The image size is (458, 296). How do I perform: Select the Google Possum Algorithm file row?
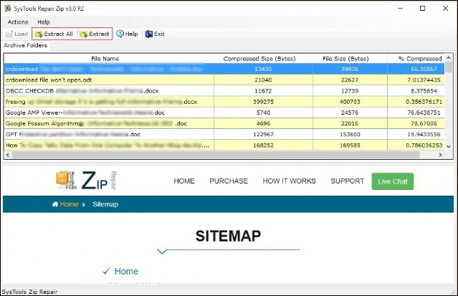(224, 123)
